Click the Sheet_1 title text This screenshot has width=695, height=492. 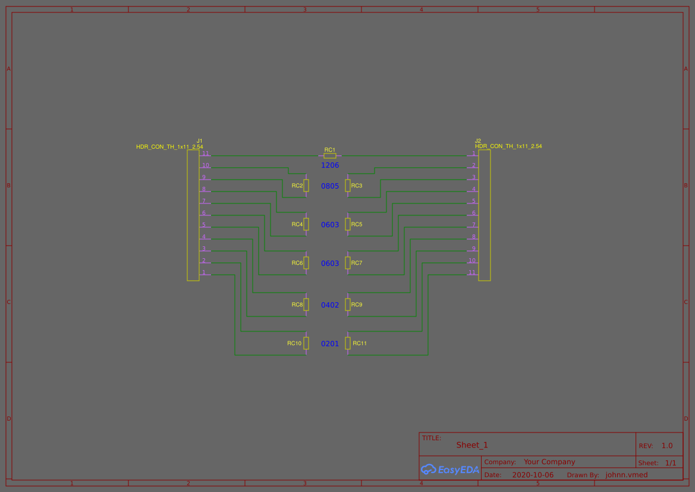(x=472, y=446)
